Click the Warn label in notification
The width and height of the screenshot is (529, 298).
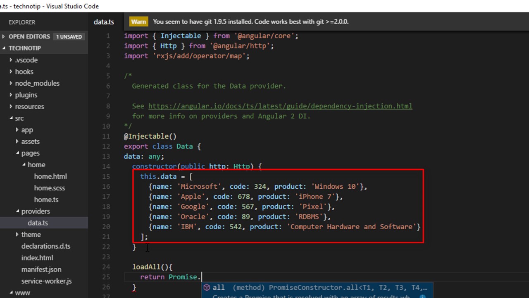click(138, 22)
